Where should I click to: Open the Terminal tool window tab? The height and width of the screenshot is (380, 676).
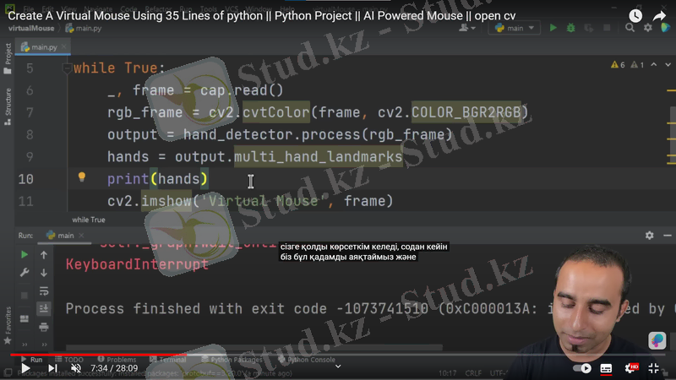point(167,360)
